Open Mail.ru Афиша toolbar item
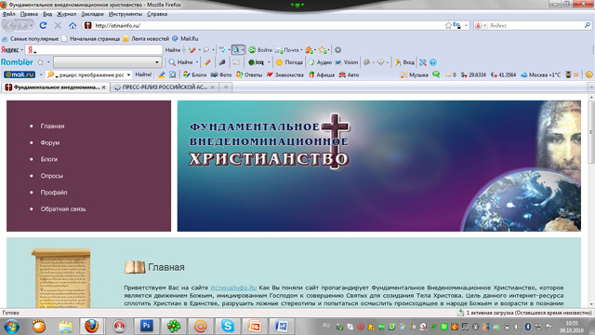Screen dimensions: 595x335 click(x=322, y=74)
